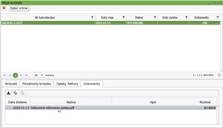Sort by the Rozmiar column header
Viewport: 223px width, 128px height.
[x=205, y=102]
